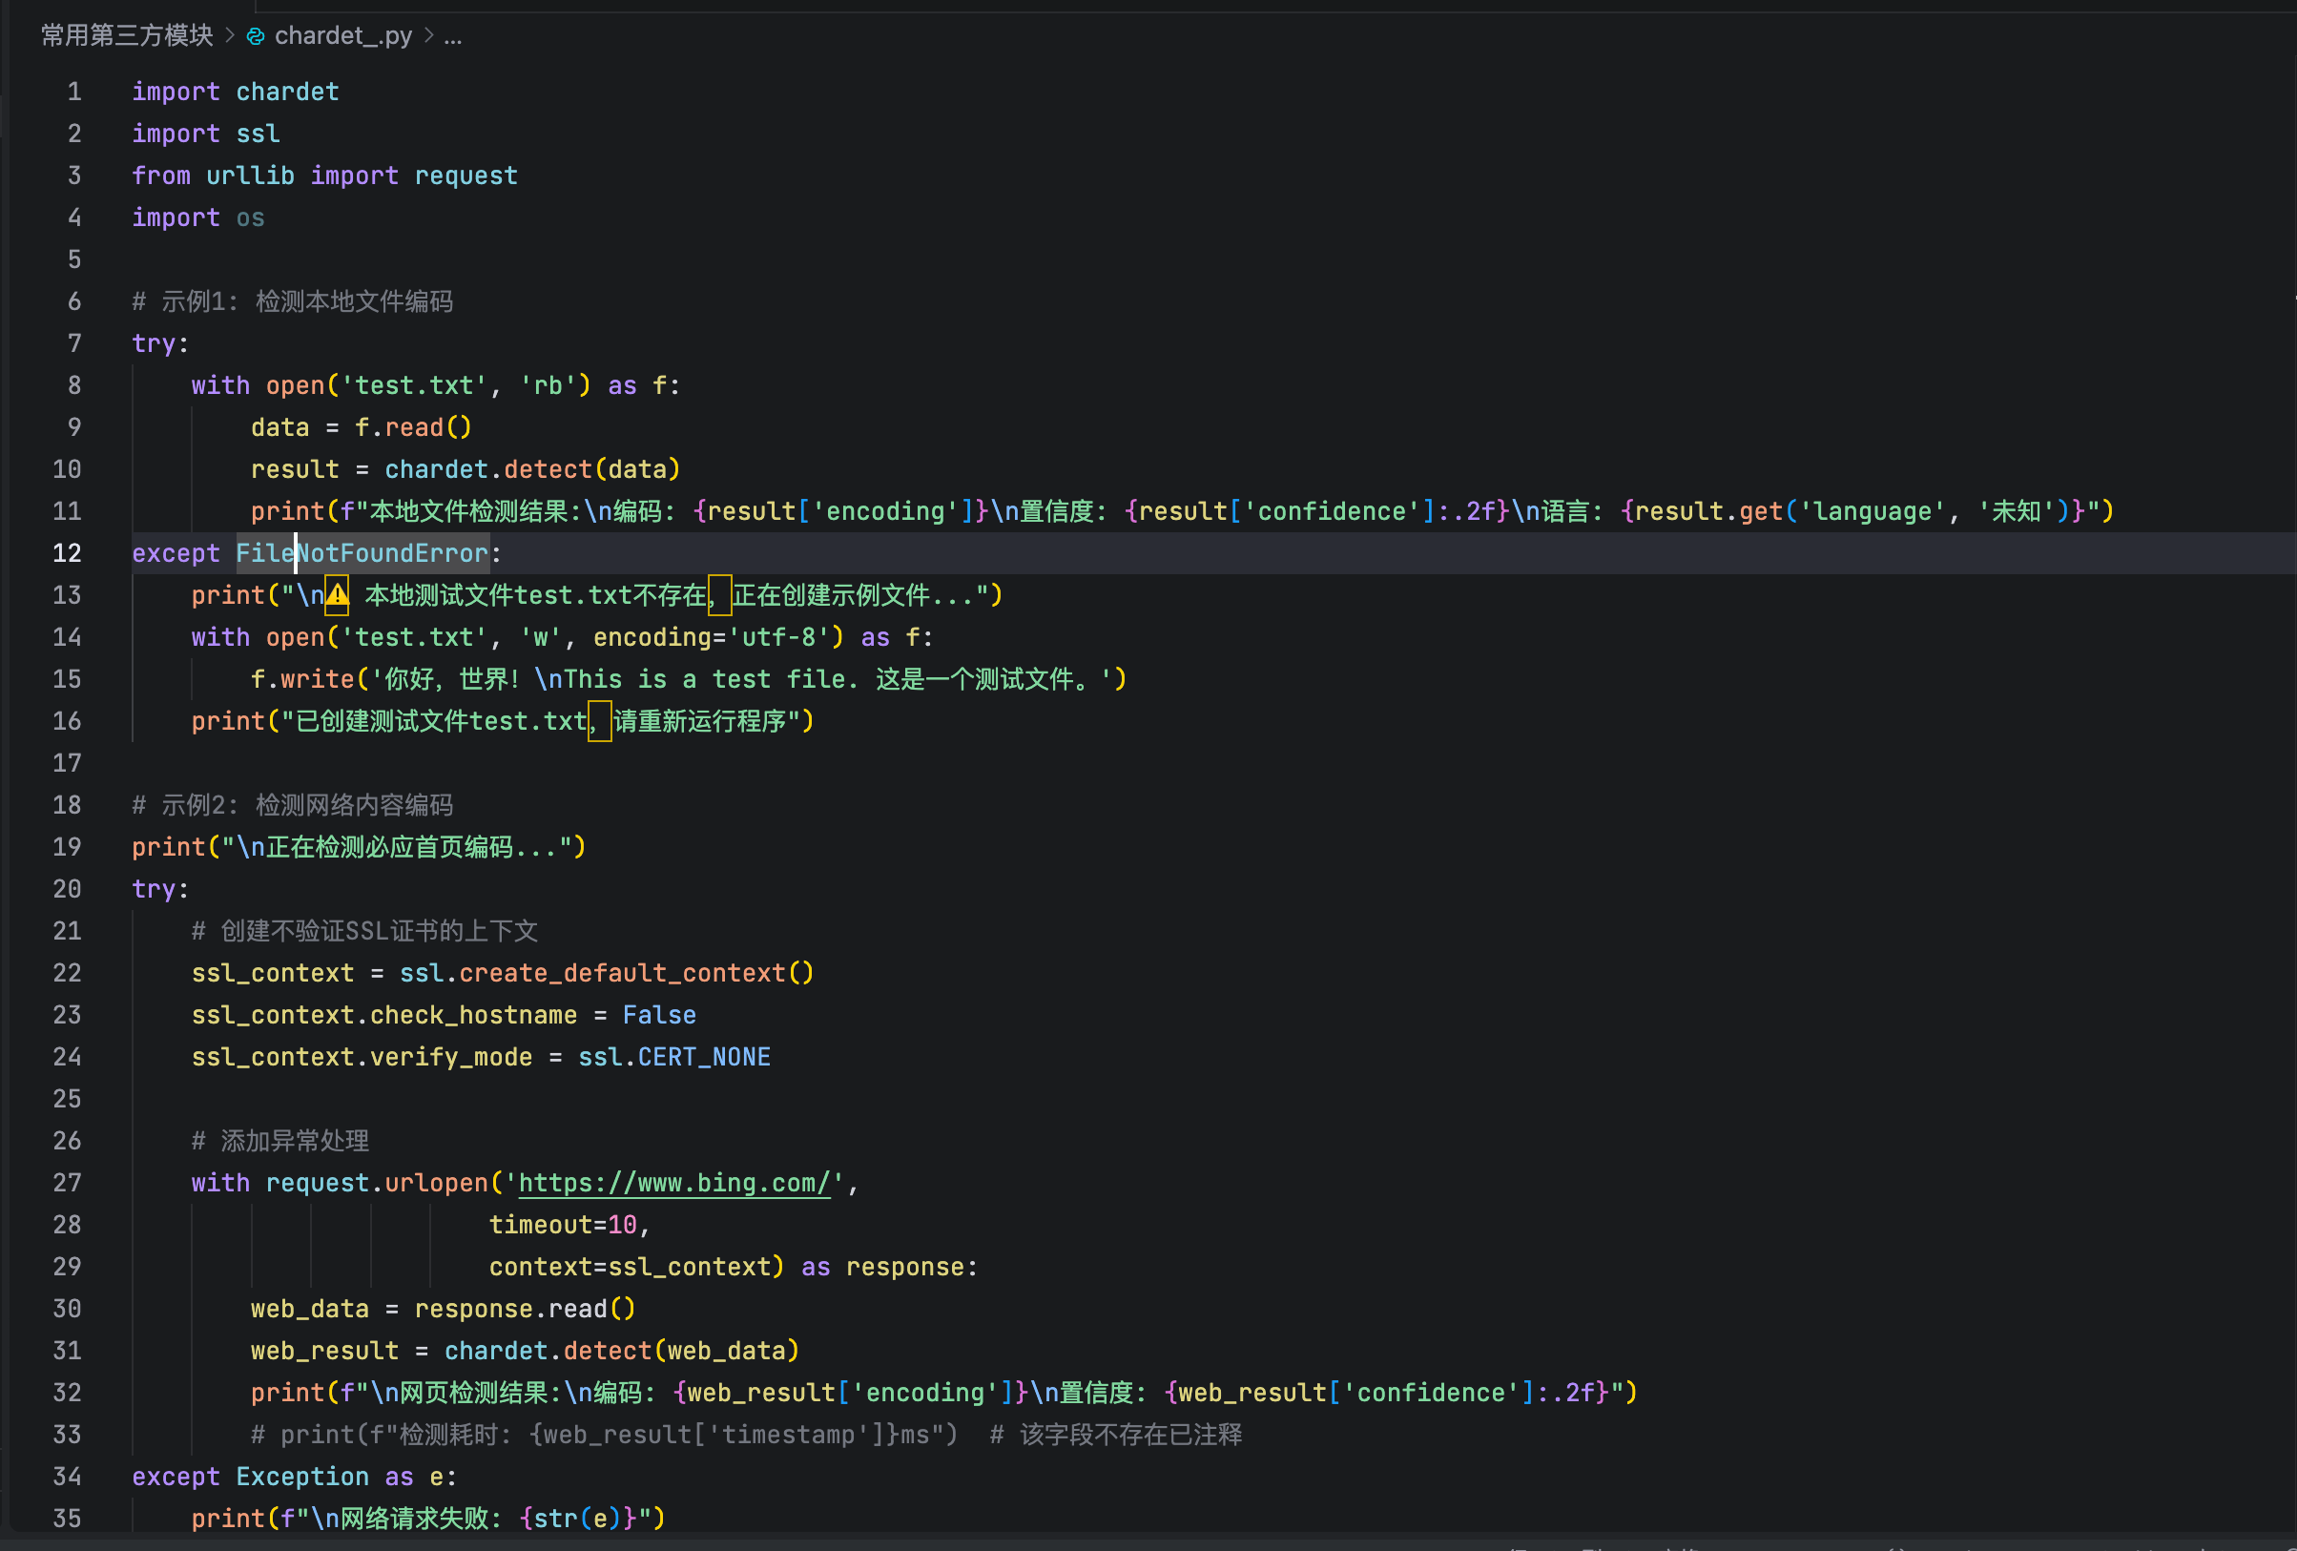
Task: Click highlighted fullwidth comma on line 13
Action: [x=718, y=595]
